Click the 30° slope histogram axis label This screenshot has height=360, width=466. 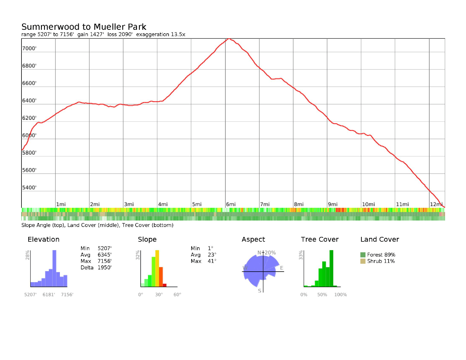pyautogui.click(x=159, y=295)
